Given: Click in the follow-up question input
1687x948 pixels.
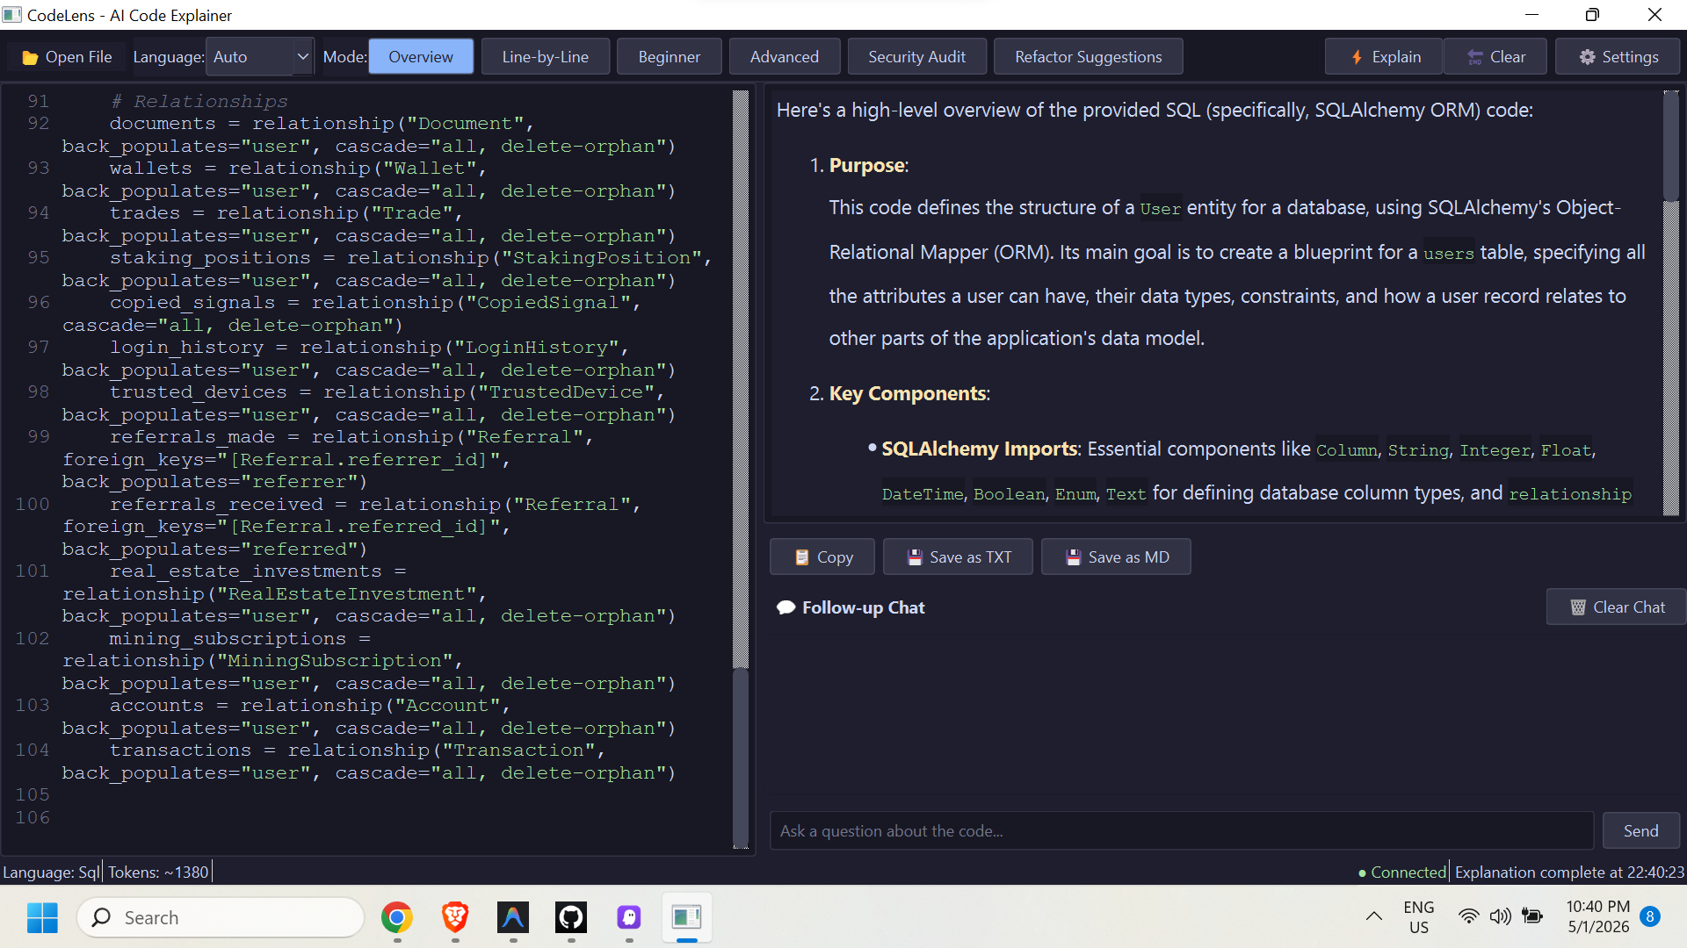Looking at the screenshot, I should pos(1182,831).
